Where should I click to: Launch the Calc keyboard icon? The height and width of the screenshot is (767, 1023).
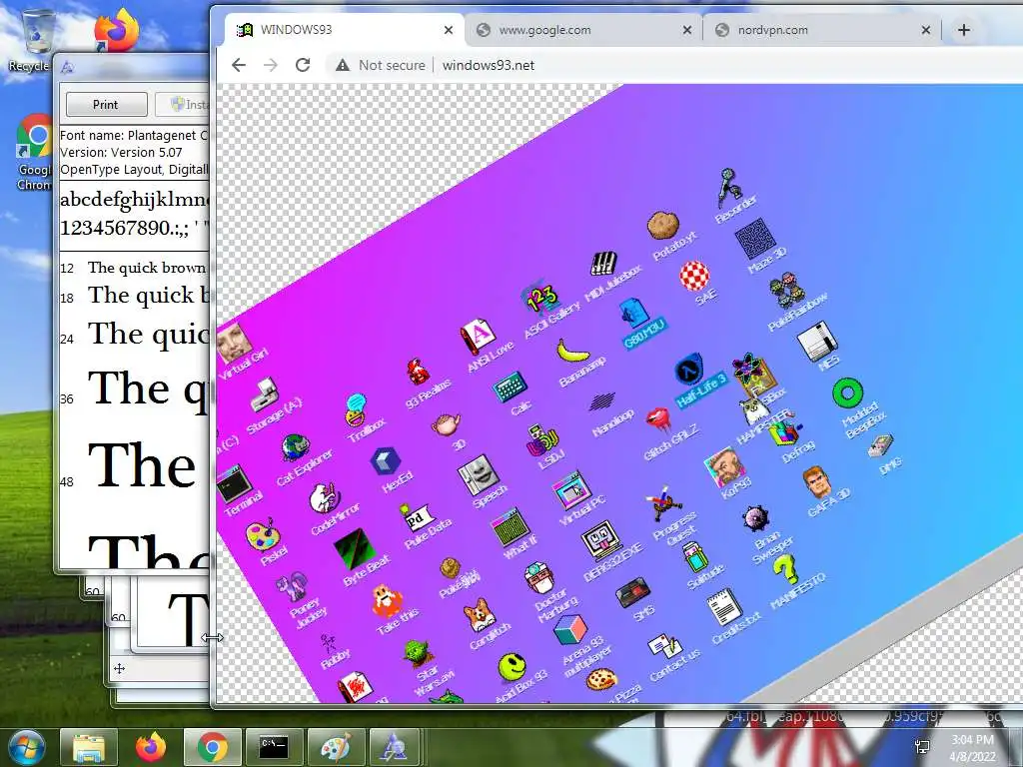tap(510, 386)
